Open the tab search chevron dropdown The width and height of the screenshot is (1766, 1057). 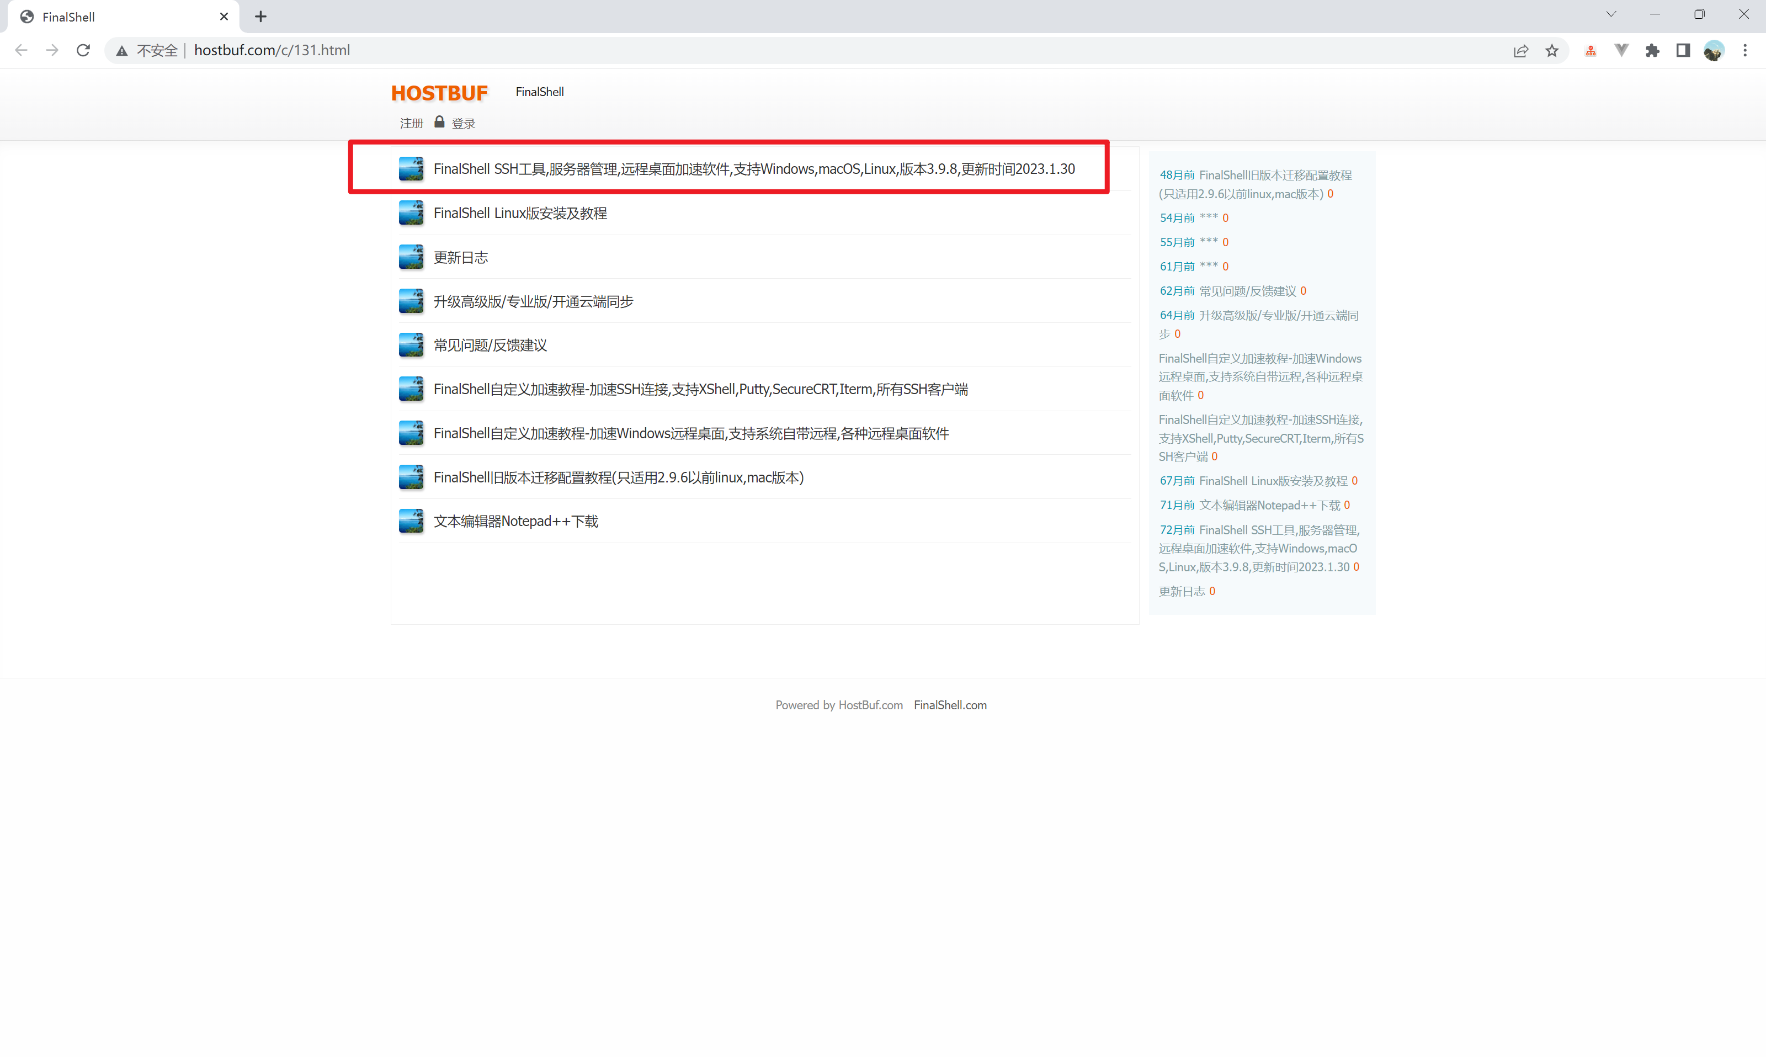click(x=1611, y=14)
